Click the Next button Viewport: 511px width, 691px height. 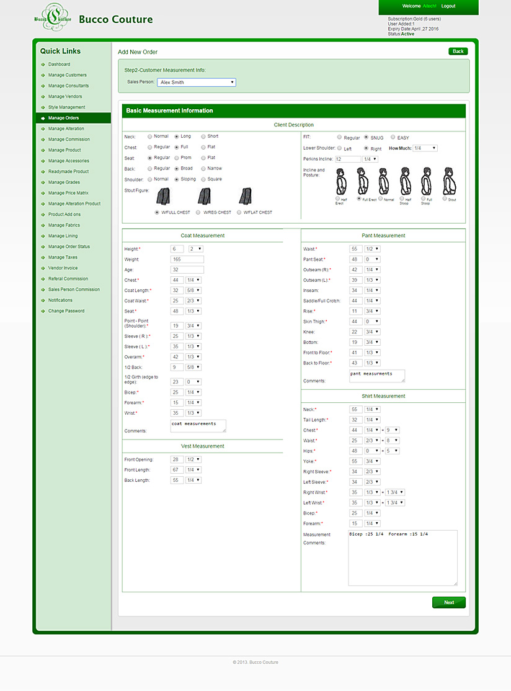click(x=449, y=602)
